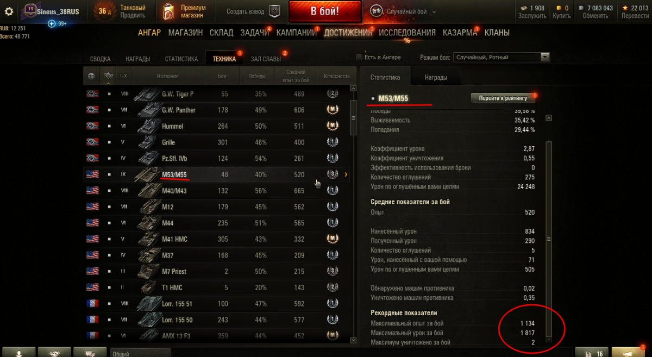Switch to the ЗАЛ СЛАВЫ tab
The height and width of the screenshot is (357, 652).
[x=266, y=59]
